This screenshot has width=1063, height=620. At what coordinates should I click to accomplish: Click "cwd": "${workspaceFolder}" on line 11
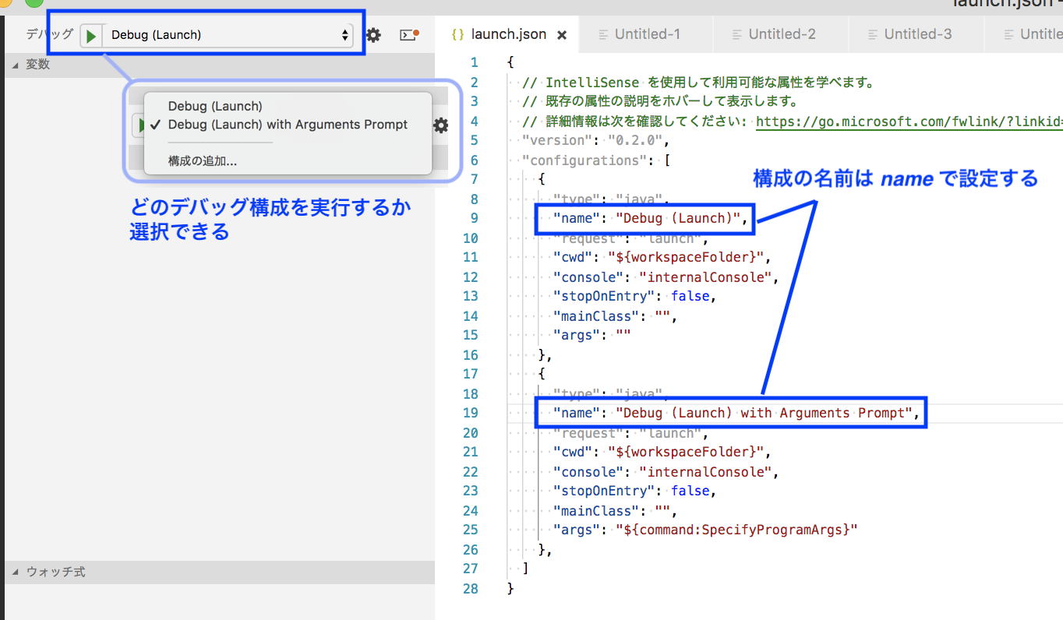click(x=662, y=257)
